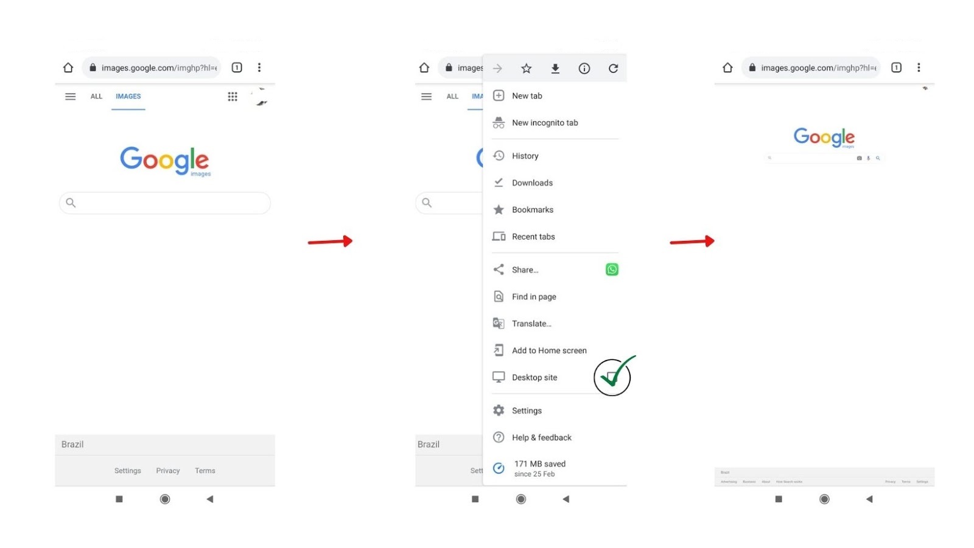The width and height of the screenshot is (974, 548).
Task: Tap camera search icon on the right desktop page
Action: (859, 158)
